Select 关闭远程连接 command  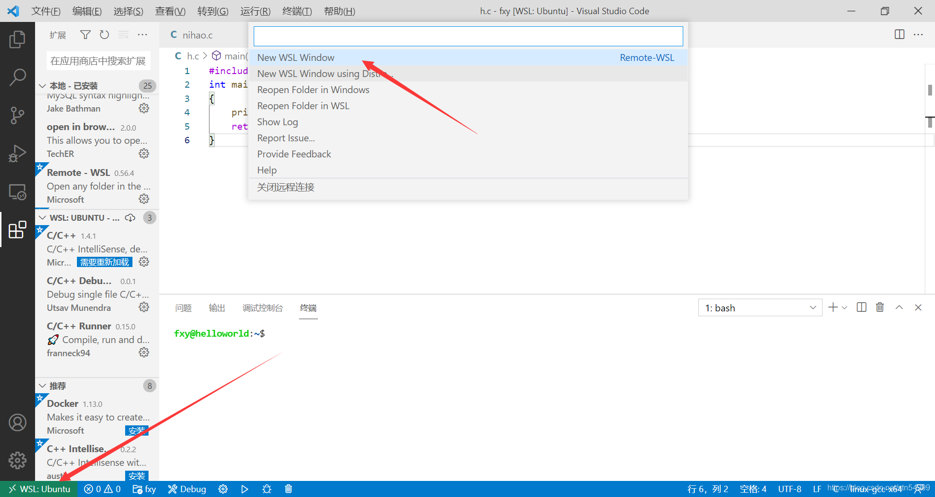pyautogui.click(x=468, y=187)
